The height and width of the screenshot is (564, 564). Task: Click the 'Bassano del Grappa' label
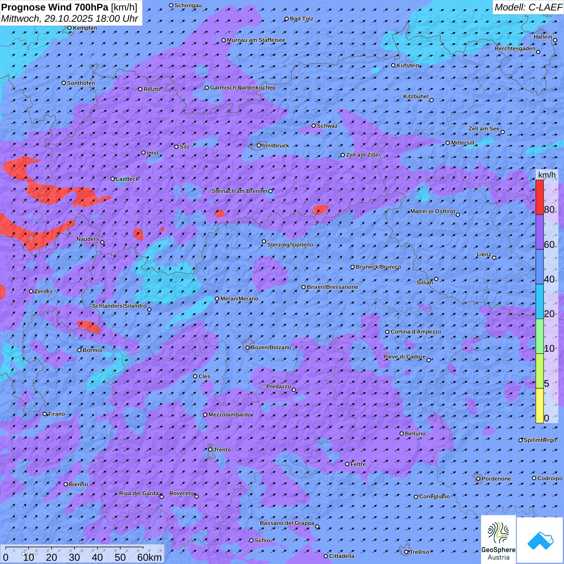287,523
